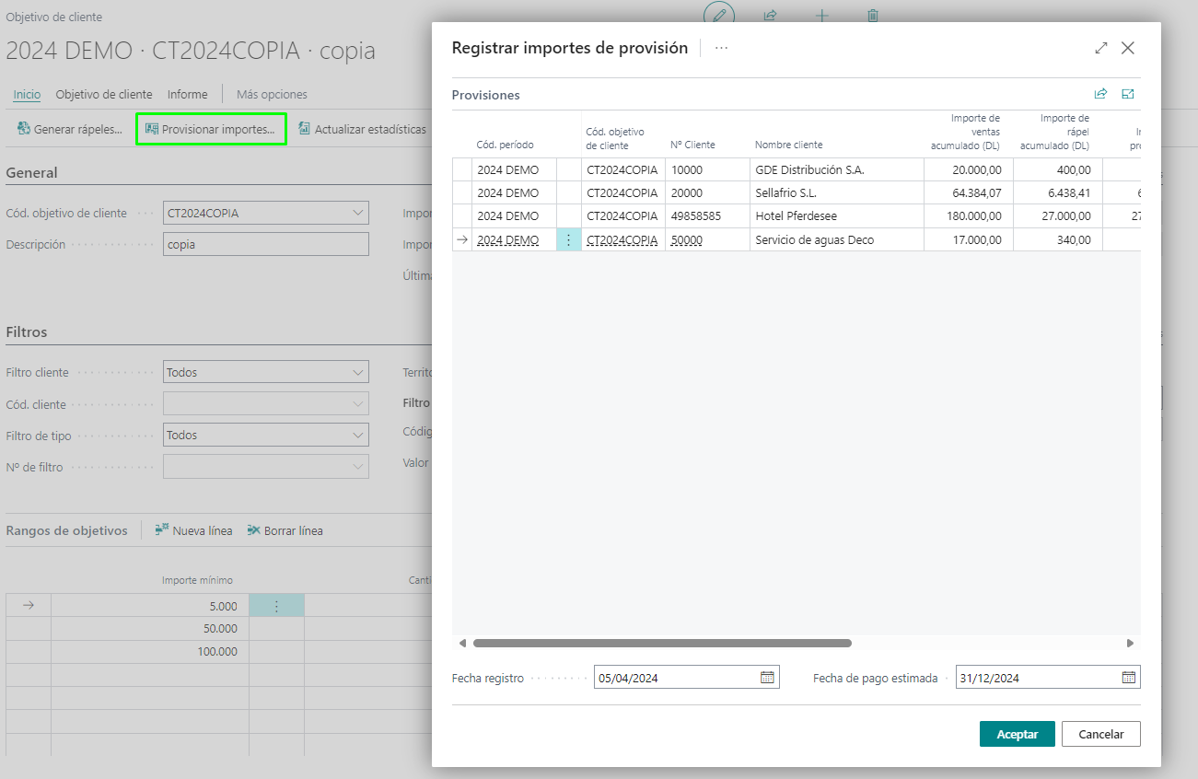Image resolution: width=1198 pixels, height=779 pixels.
Task: Click Actualizar estadísticas action
Action: (362, 129)
